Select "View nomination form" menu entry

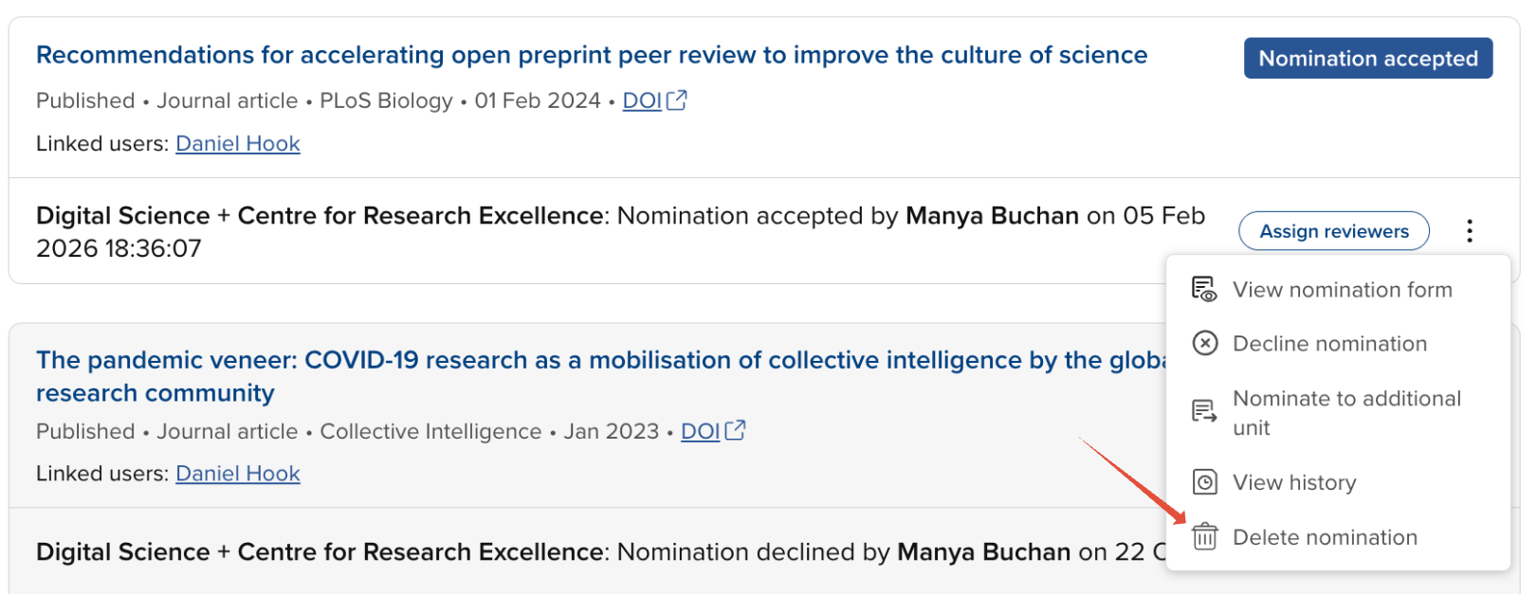(x=1342, y=290)
